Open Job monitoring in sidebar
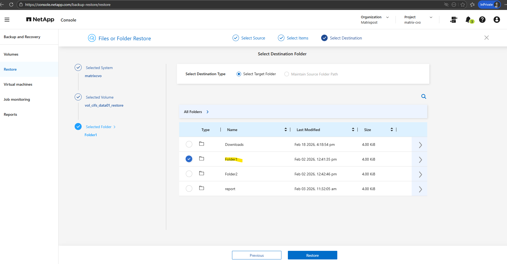 [17, 99]
